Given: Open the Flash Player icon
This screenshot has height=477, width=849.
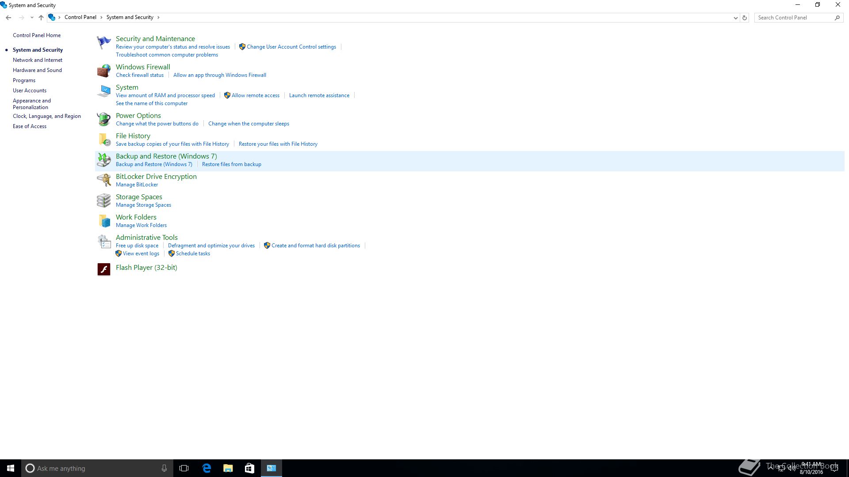Looking at the screenshot, I should click(x=104, y=269).
